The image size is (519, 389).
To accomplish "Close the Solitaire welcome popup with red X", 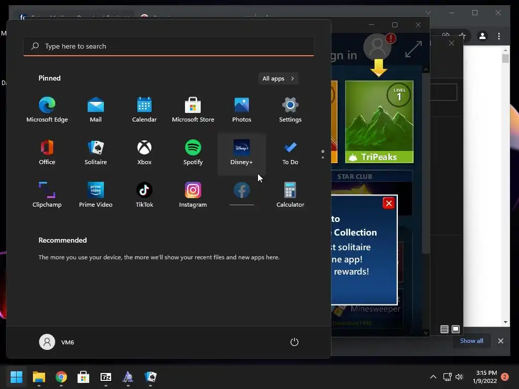I will (389, 203).
